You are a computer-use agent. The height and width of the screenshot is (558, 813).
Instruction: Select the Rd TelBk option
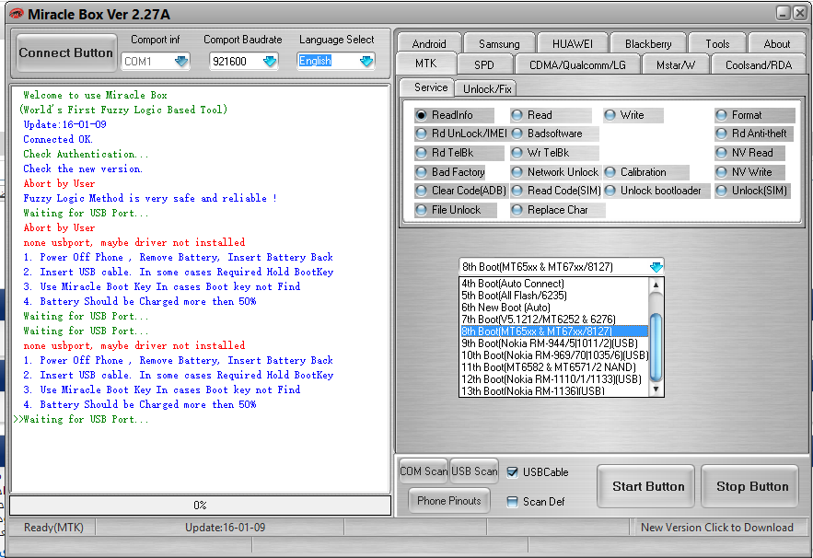[x=459, y=153]
